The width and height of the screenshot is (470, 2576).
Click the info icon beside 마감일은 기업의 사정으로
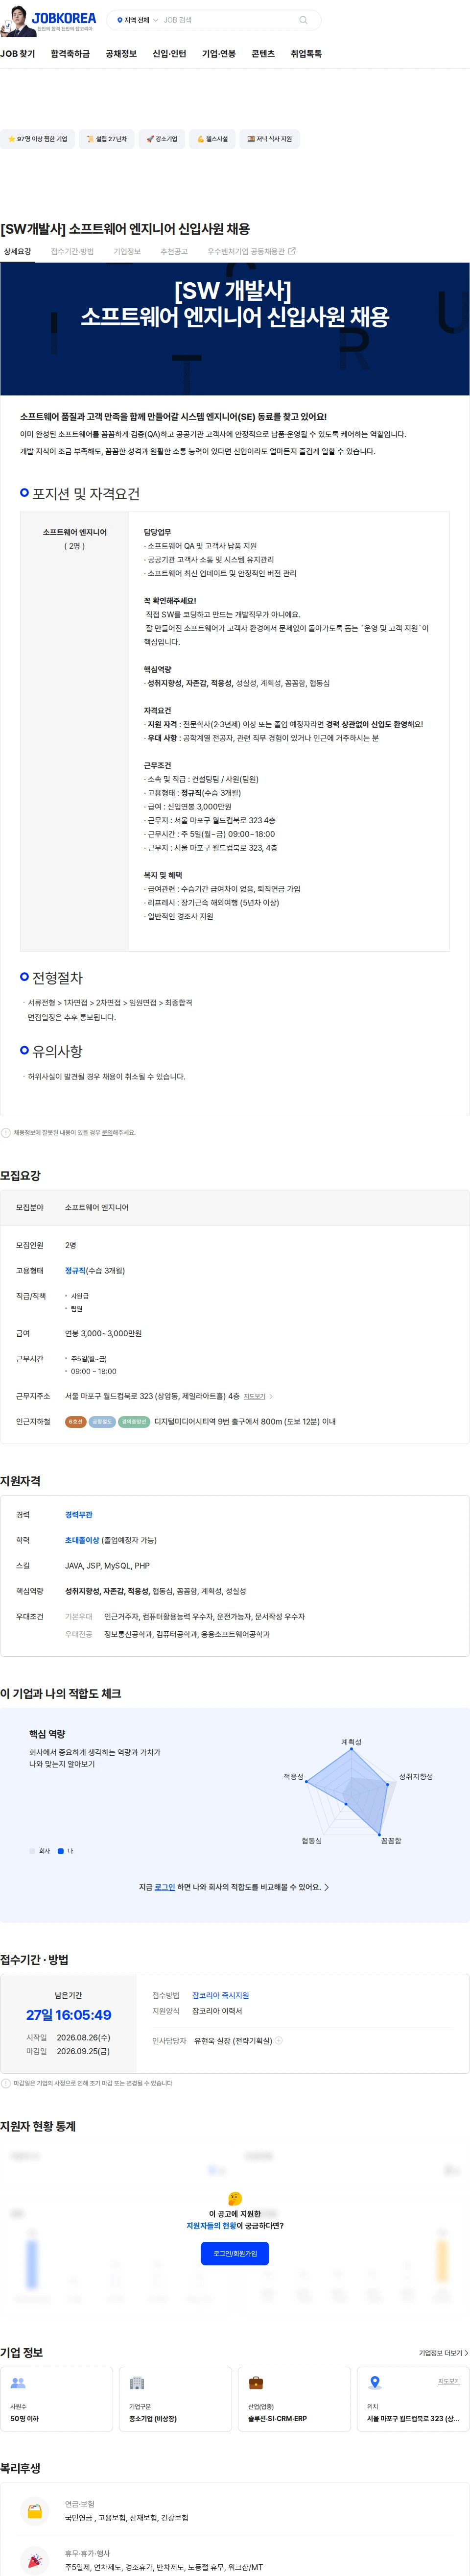(x=6, y=2083)
